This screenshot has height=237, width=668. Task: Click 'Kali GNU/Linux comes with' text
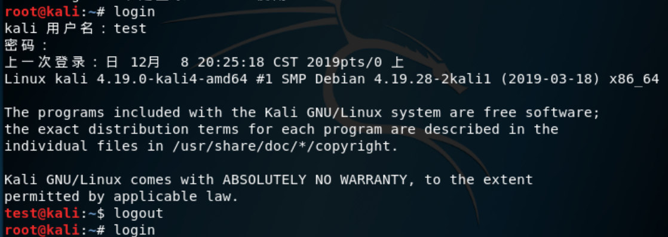tap(109, 180)
